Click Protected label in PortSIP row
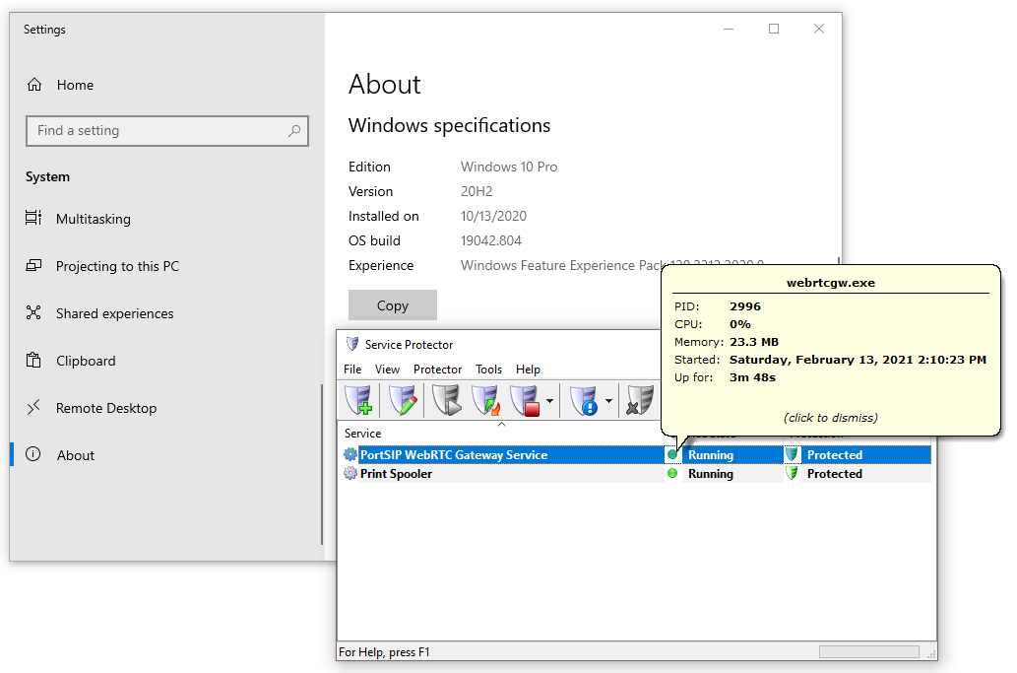 point(835,455)
